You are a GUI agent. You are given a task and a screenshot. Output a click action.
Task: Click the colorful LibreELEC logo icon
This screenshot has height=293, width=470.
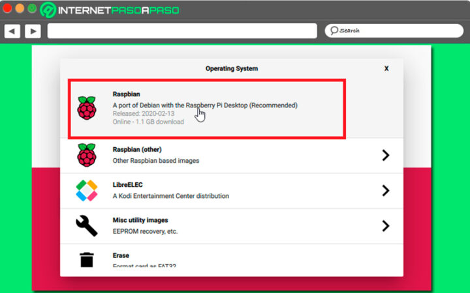pyautogui.click(x=86, y=190)
